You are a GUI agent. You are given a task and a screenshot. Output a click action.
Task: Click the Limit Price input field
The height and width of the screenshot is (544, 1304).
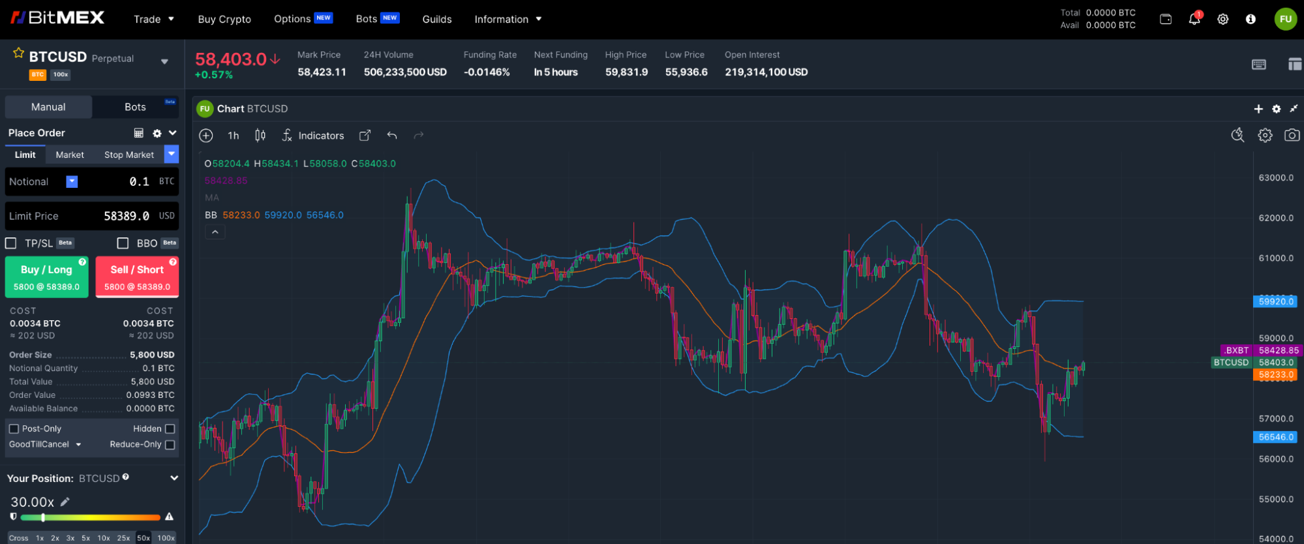pyautogui.click(x=91, y=216)
